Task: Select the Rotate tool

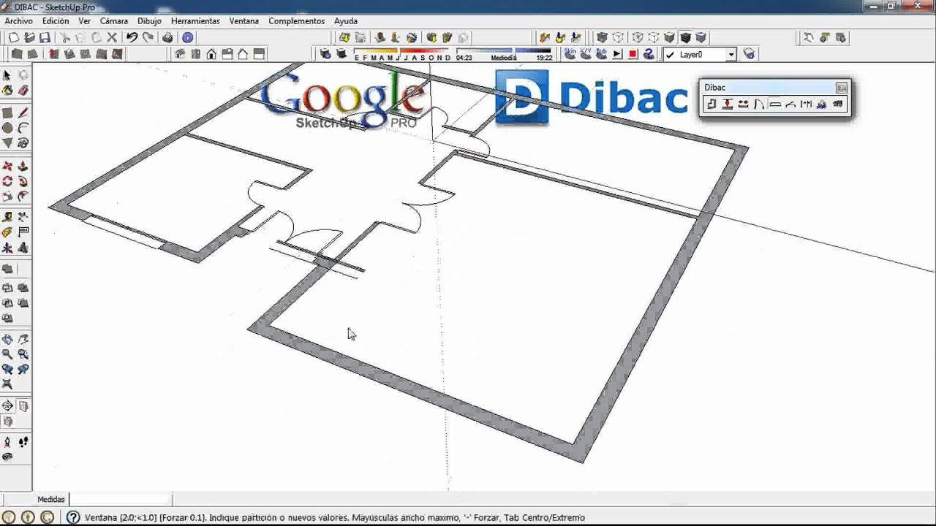Action: point(7,181)
